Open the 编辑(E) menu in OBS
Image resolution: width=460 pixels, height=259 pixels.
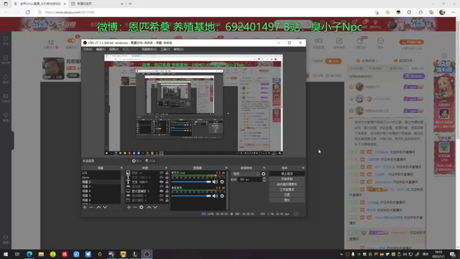point(100,49)
